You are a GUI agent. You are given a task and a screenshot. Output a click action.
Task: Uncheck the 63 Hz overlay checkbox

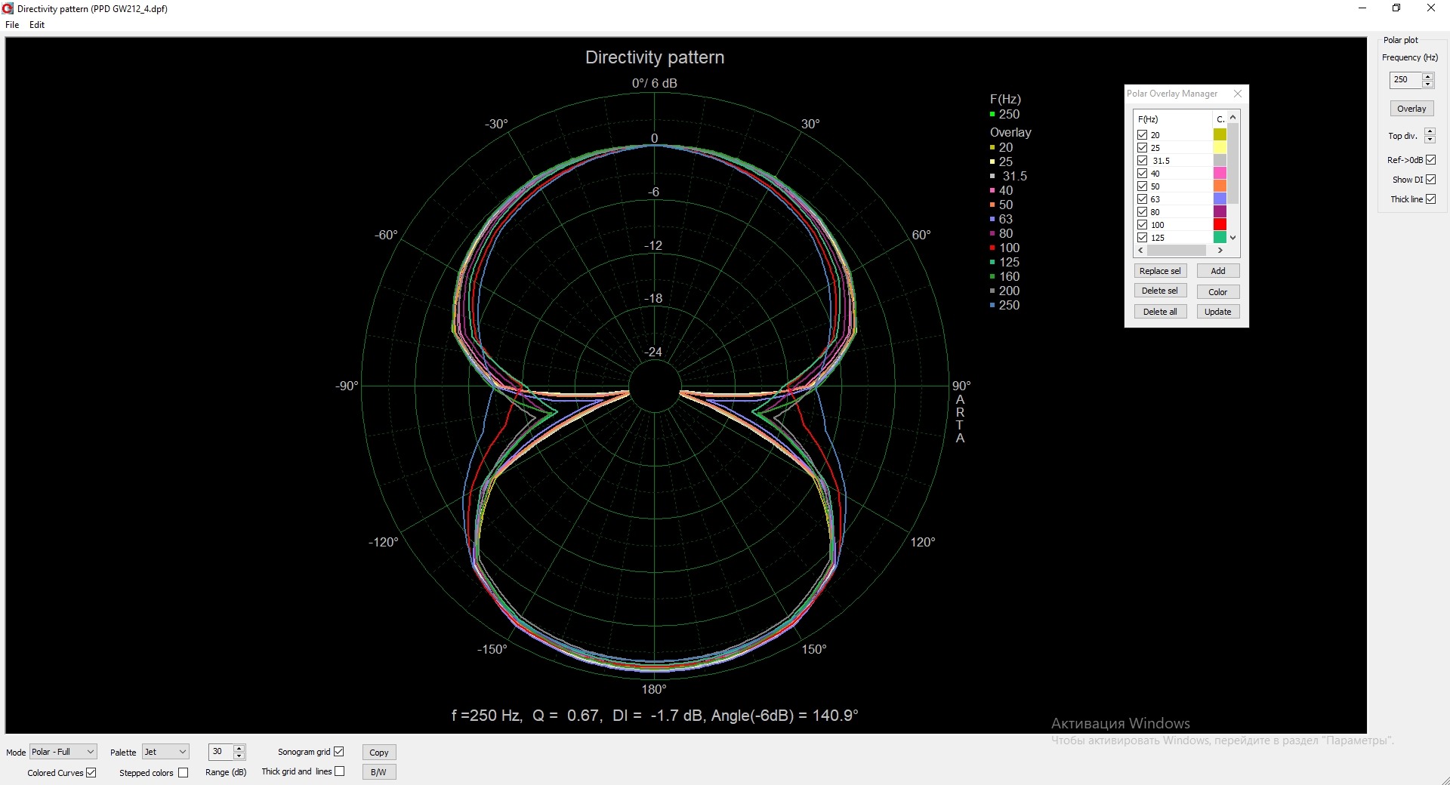tap(1142, 199)
